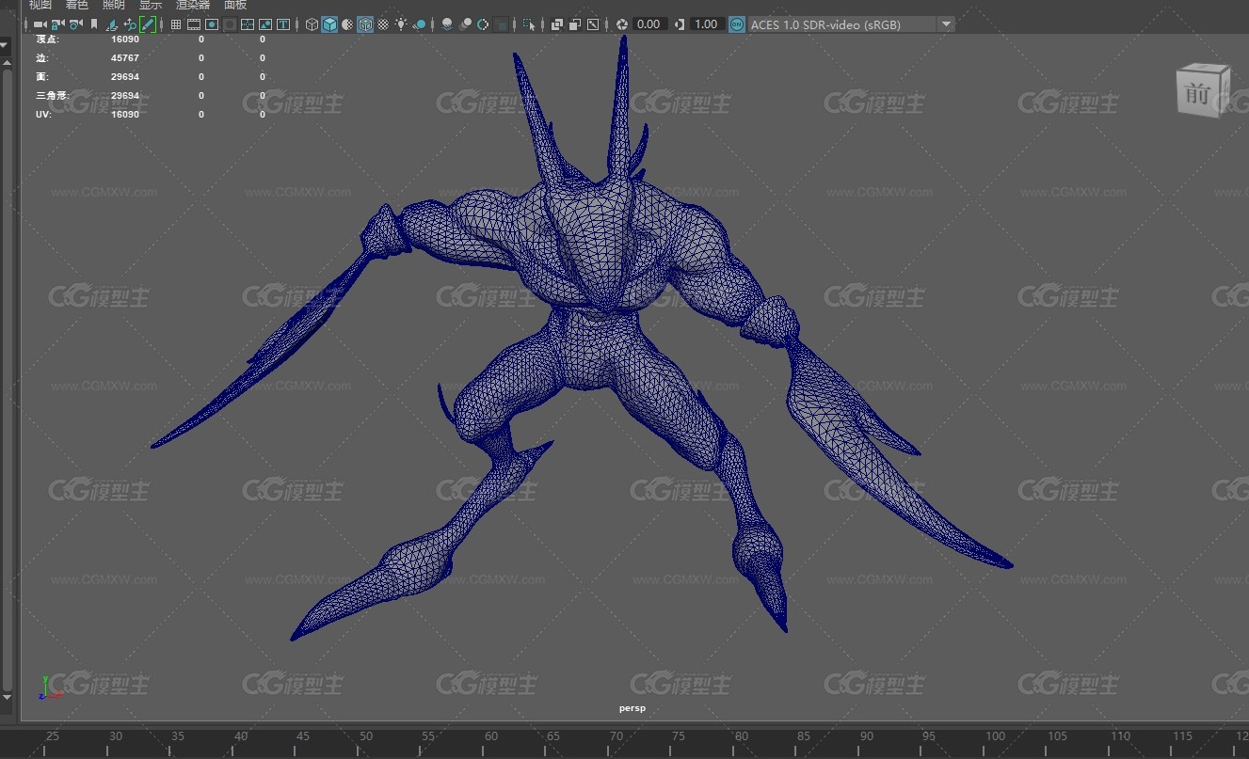Click the edge count 45767

coord(124,58)
